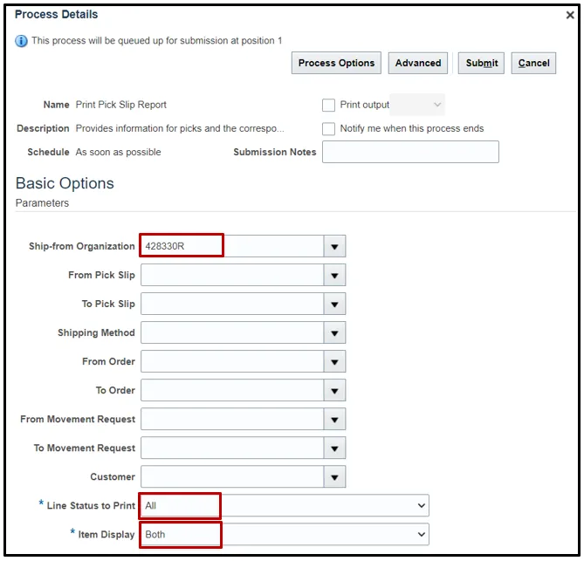Cancel the process dialog
This screenshot has height=561, width=584.
tap(533, 63)
